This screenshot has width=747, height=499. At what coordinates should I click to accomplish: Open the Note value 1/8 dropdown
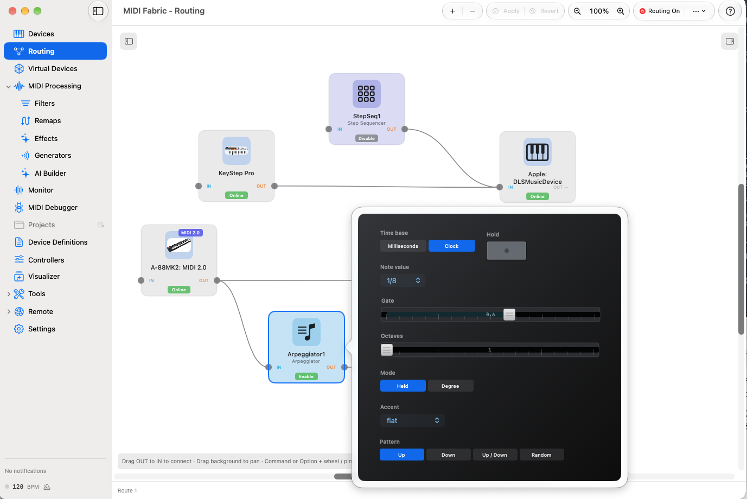coord(403,280)
